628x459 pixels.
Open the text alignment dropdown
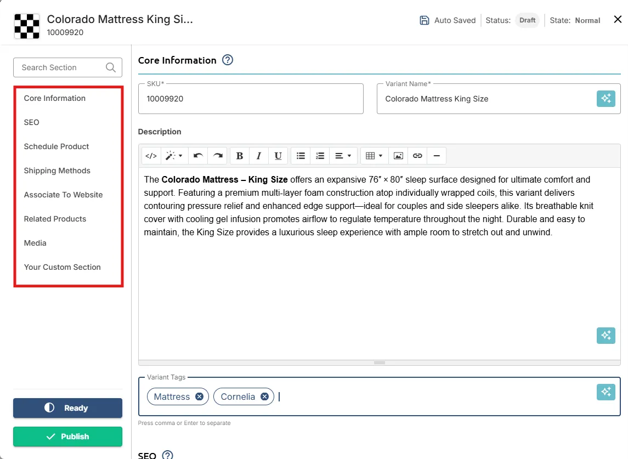point(343,156)
